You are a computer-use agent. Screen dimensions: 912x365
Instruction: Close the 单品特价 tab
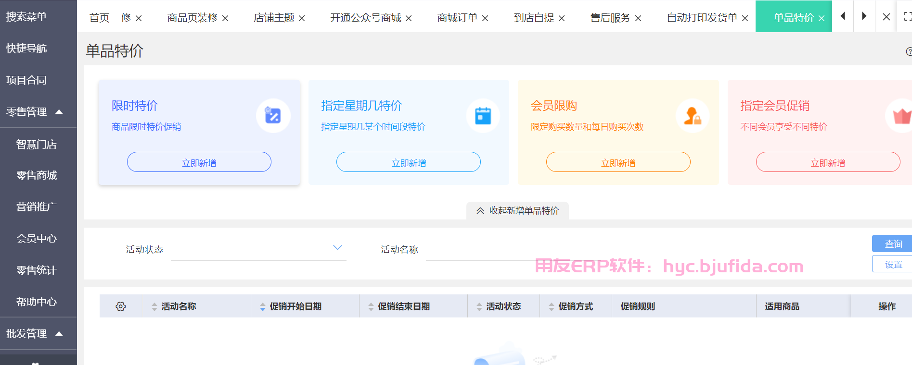(x=822, y=18)
